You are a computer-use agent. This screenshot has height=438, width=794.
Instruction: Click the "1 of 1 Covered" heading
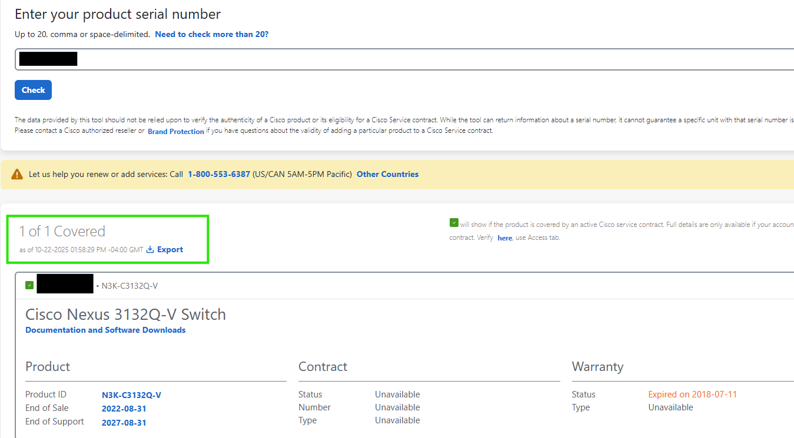(x=62, y=232)
